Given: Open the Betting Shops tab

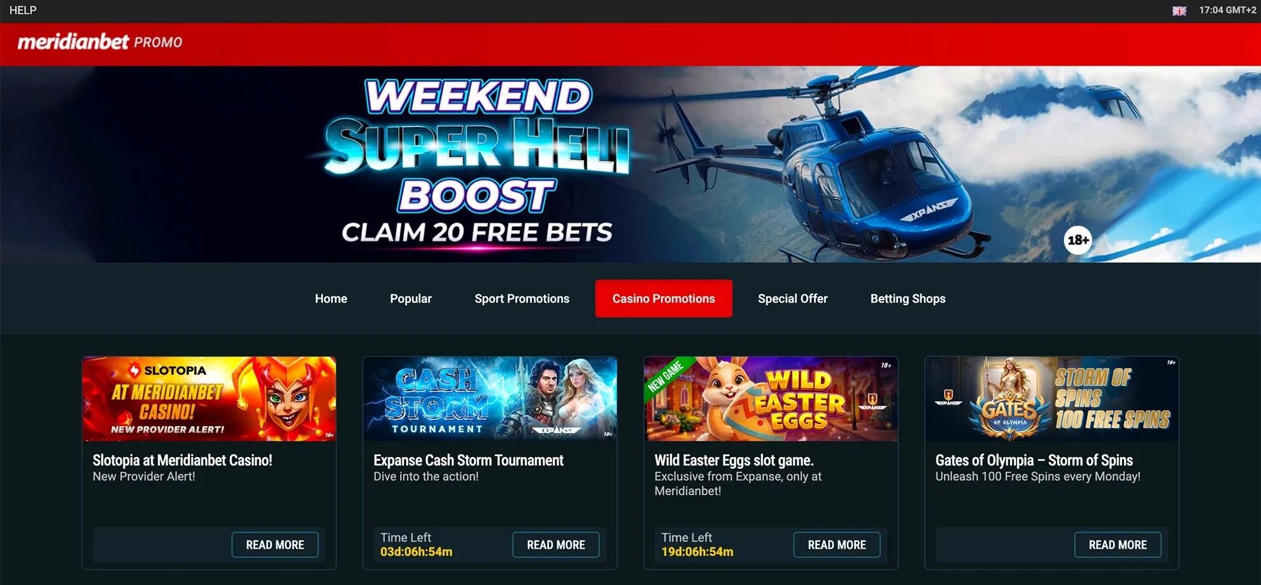Looking at the screenshot, I should [x=908, y=298].
